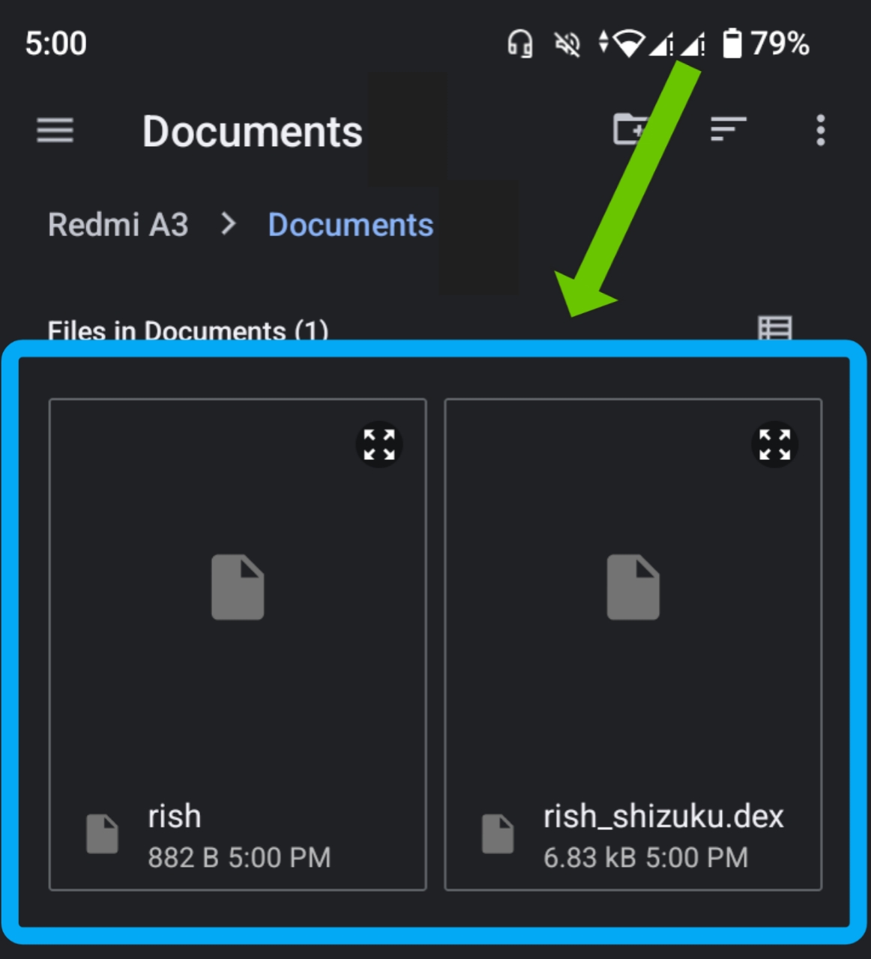Image resolution: width=871 pixels, height=959 pixels.
Task: Select the Documents title
Action: point(253,131)
